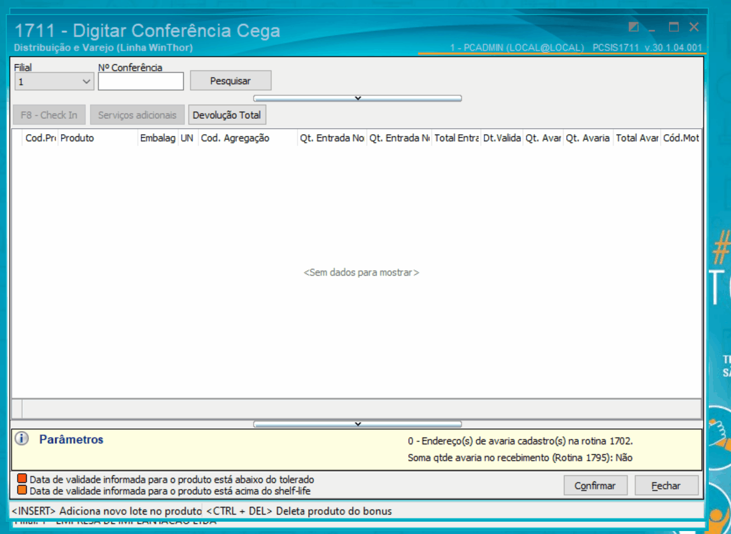731x534 pixels.
Task: Click '0 - Endereço(s) de avaria' text
Action: pyautogui.click(x=520, y=441)
